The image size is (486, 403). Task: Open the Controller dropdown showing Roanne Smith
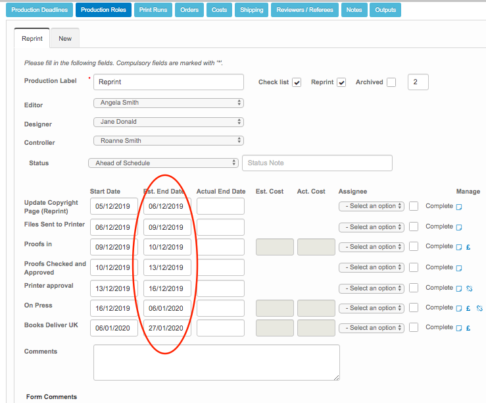[168, 141]
